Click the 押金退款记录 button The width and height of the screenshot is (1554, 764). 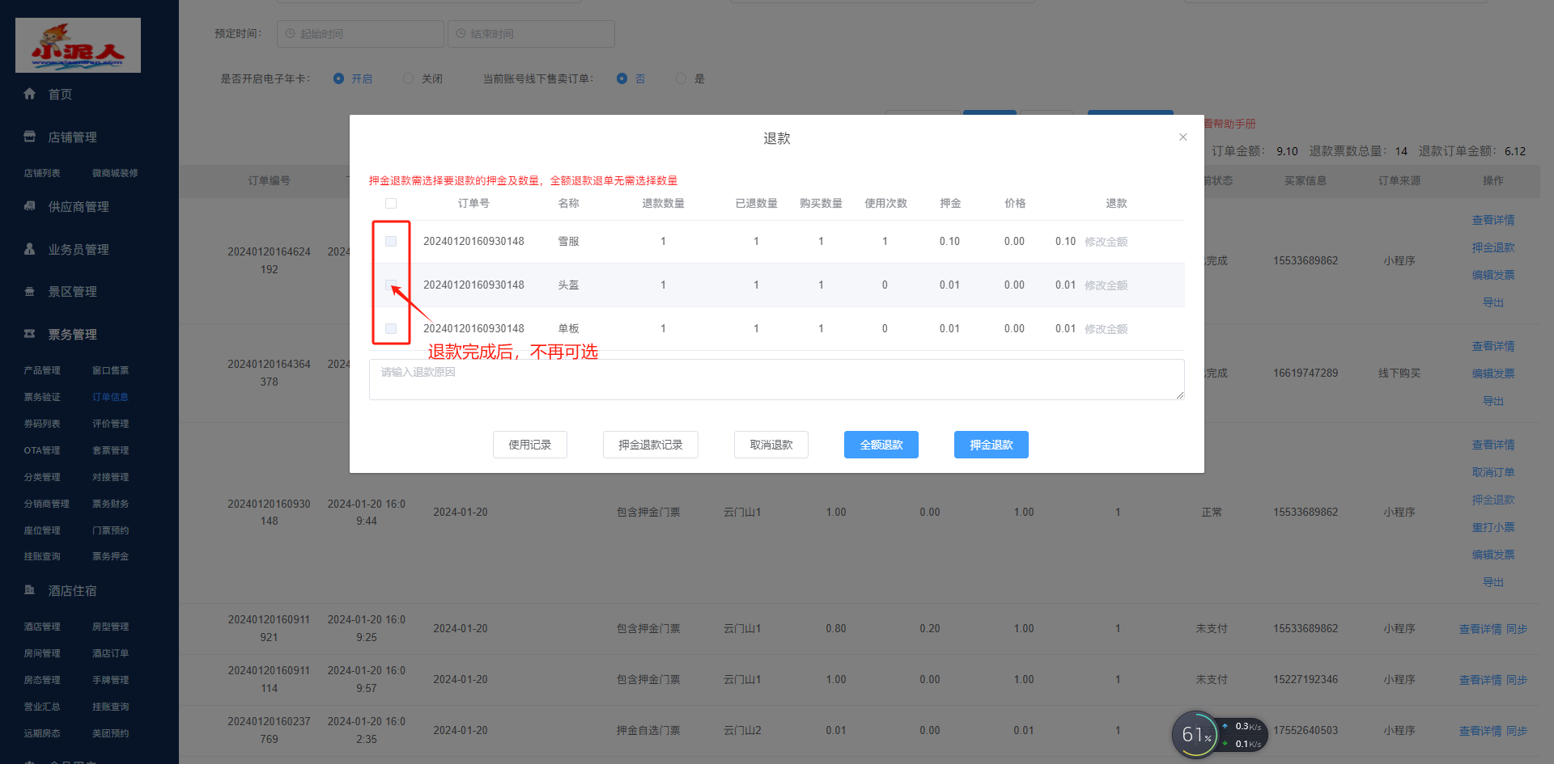[650, 445]
